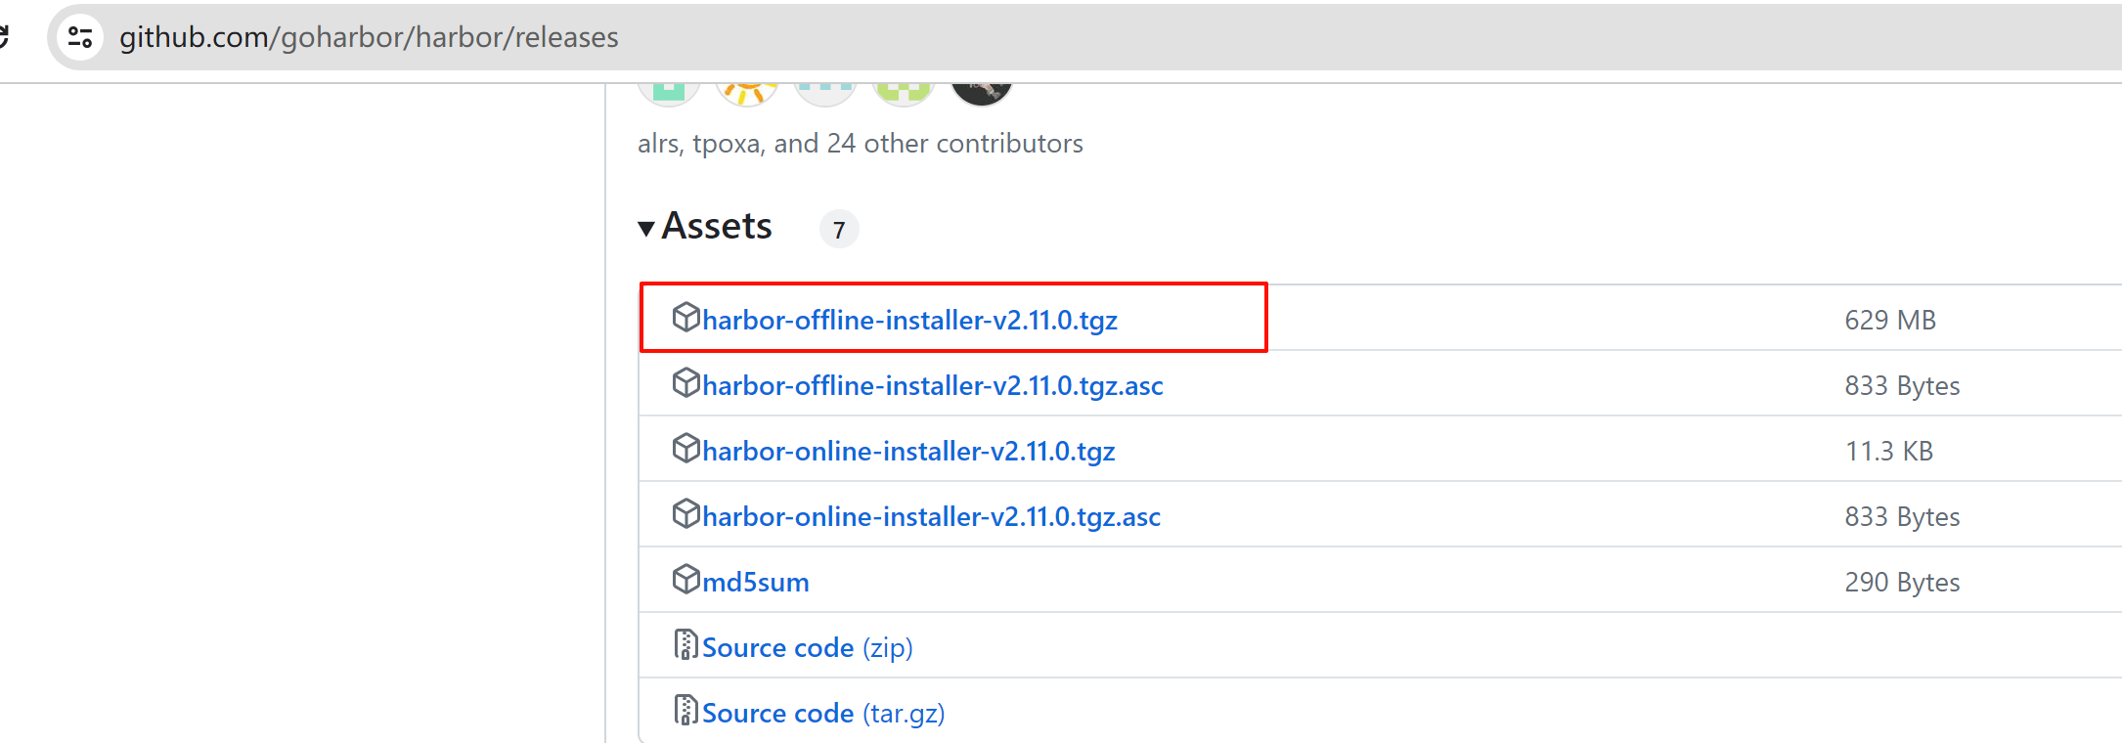Image resolution: width=2122 pixels, height=743 pixels.
Task: Collapse the Assets section triangle
Action: pos(646,229)
